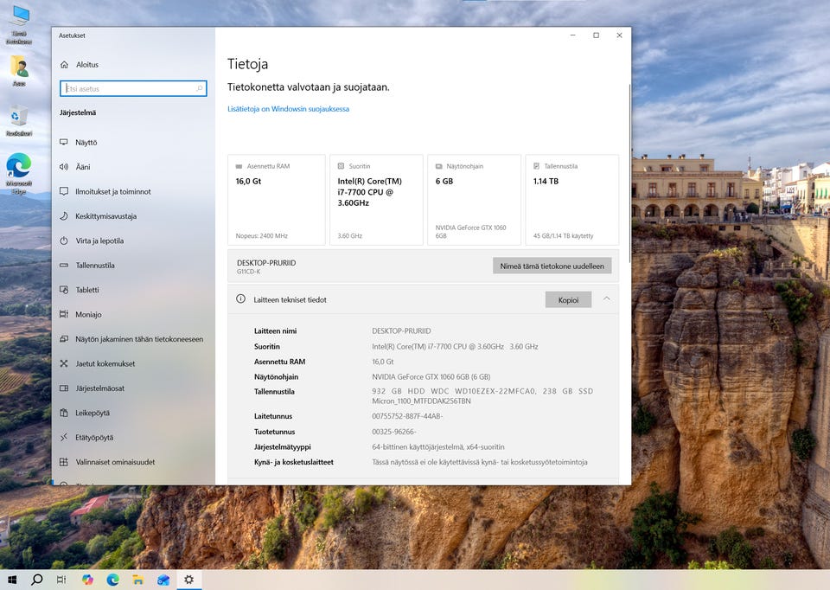Open Valinnaiset ominaisuudet page
The image size is (830, 590).
click(x=115, y=462)
